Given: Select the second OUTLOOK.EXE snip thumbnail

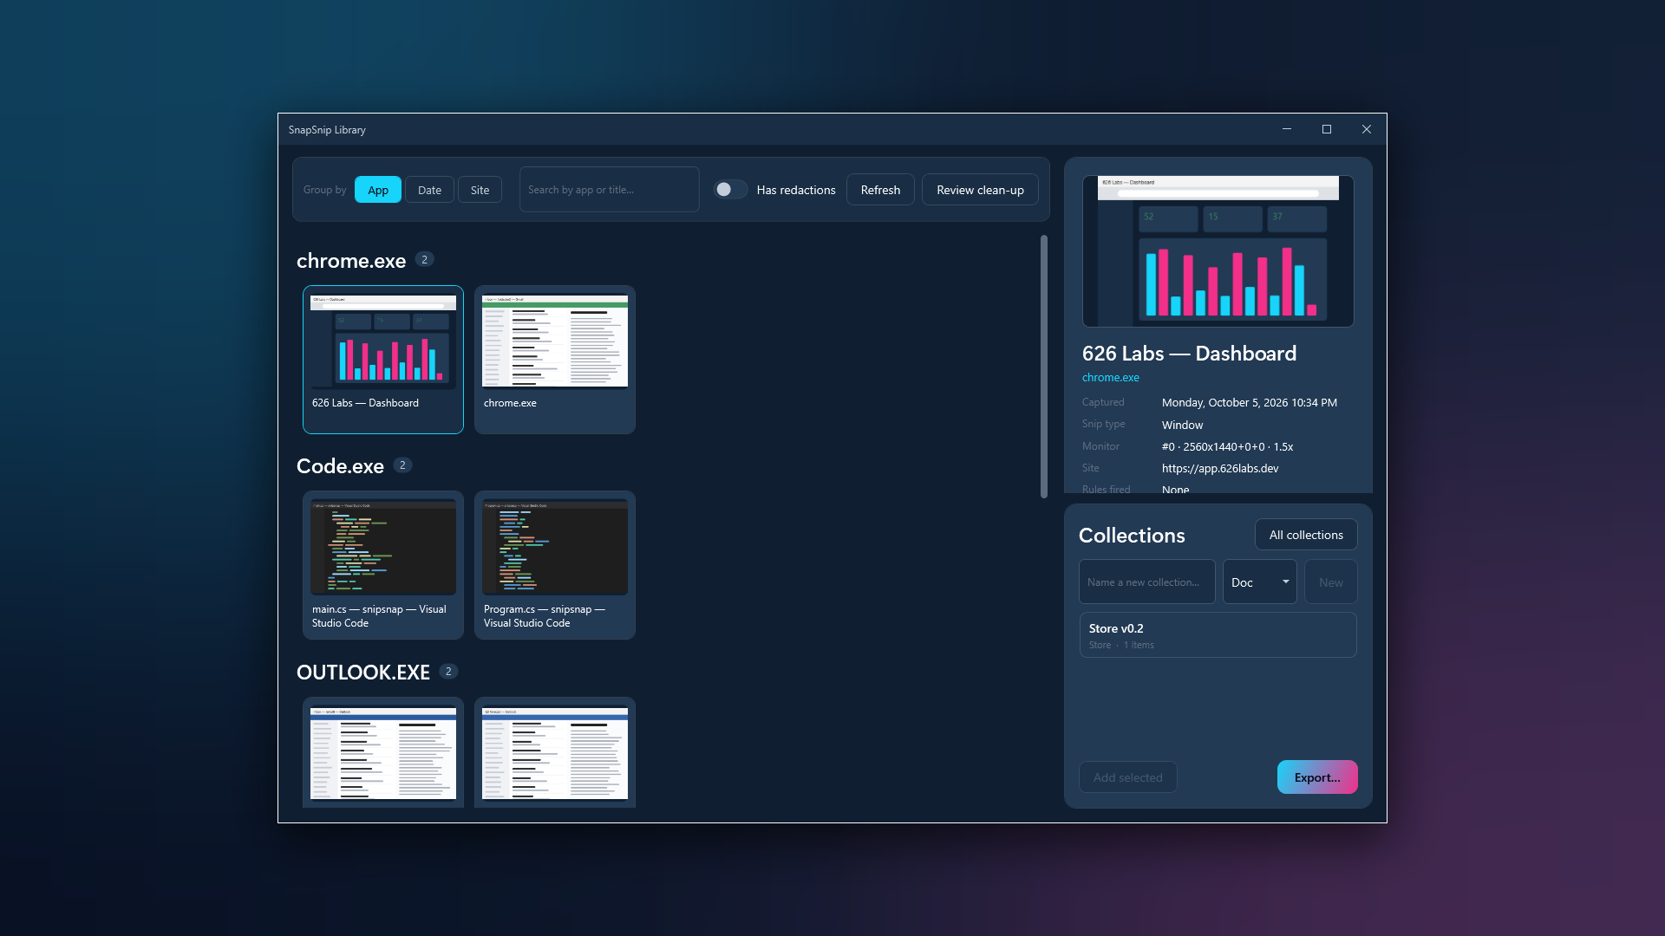Looking at the screenshot, I should click(555, 752).
